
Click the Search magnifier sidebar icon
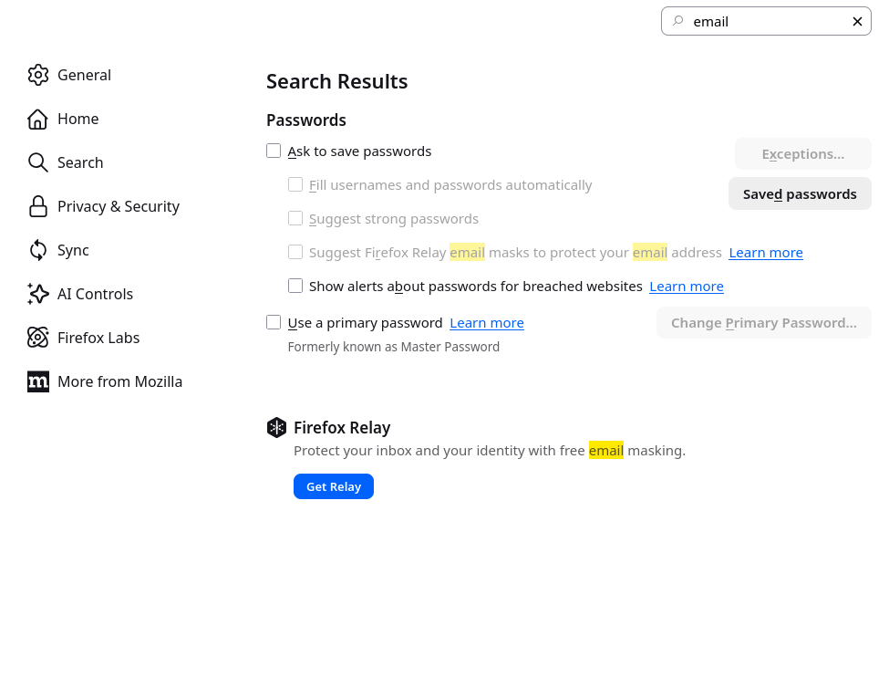[x=37, y=162]
